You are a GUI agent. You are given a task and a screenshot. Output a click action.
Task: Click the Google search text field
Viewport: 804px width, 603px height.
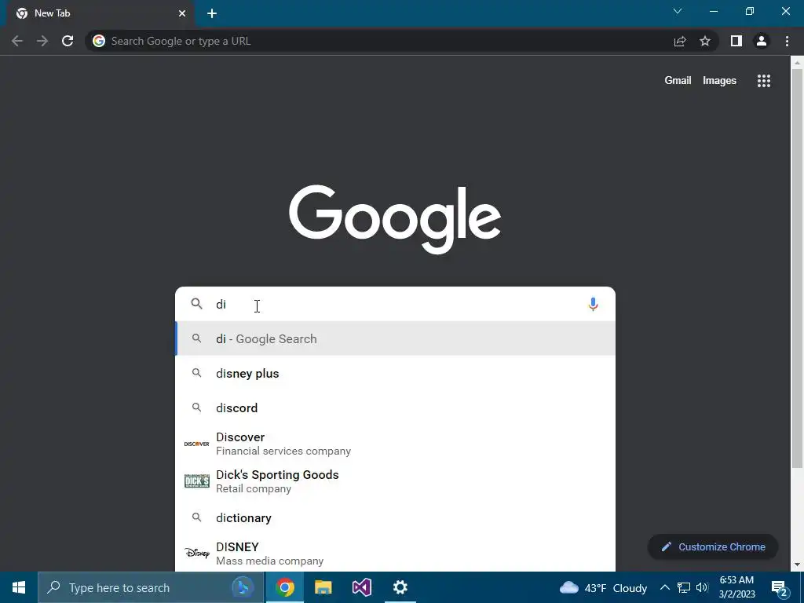(x=397, y=304)
